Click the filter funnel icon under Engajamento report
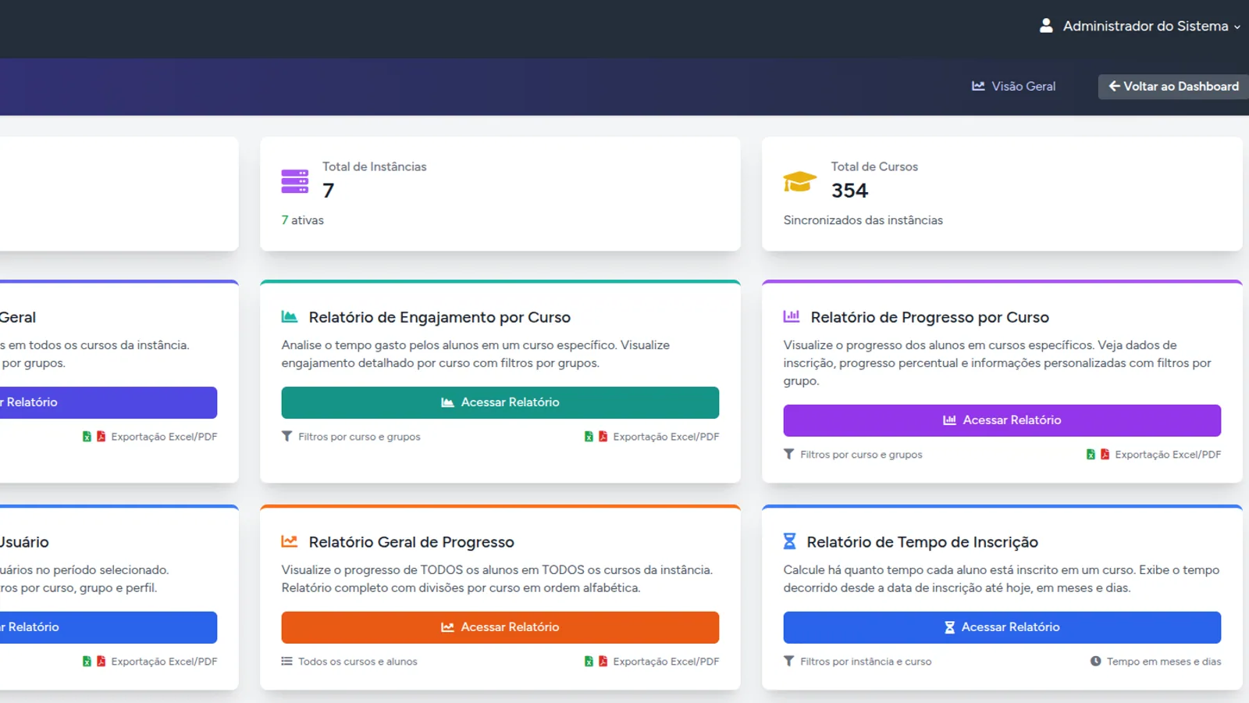1249x703 pixels. click(x=287, y=437)
